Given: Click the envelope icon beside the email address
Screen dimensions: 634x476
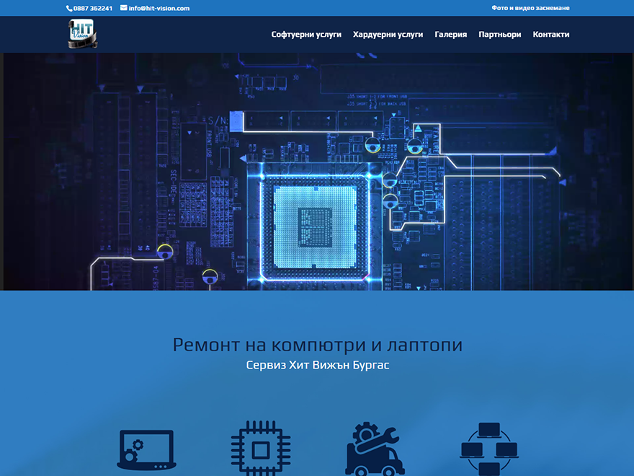Looking at the screenshot, I should click(x=124, y=8).
